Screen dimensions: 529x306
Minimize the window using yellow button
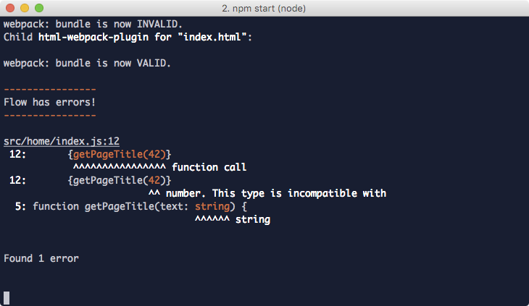click(x=25, y=8)
